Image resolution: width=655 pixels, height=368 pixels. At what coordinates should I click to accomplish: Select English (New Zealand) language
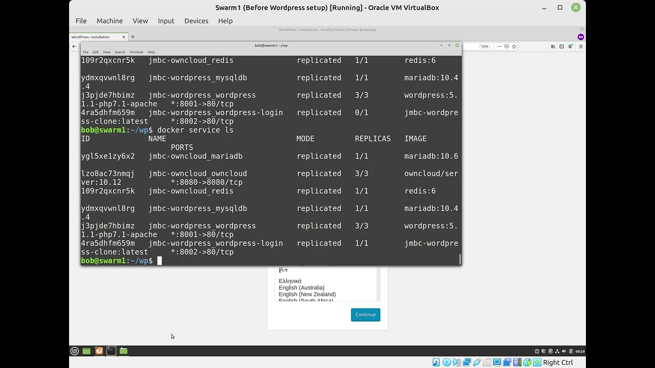[307, 294]
